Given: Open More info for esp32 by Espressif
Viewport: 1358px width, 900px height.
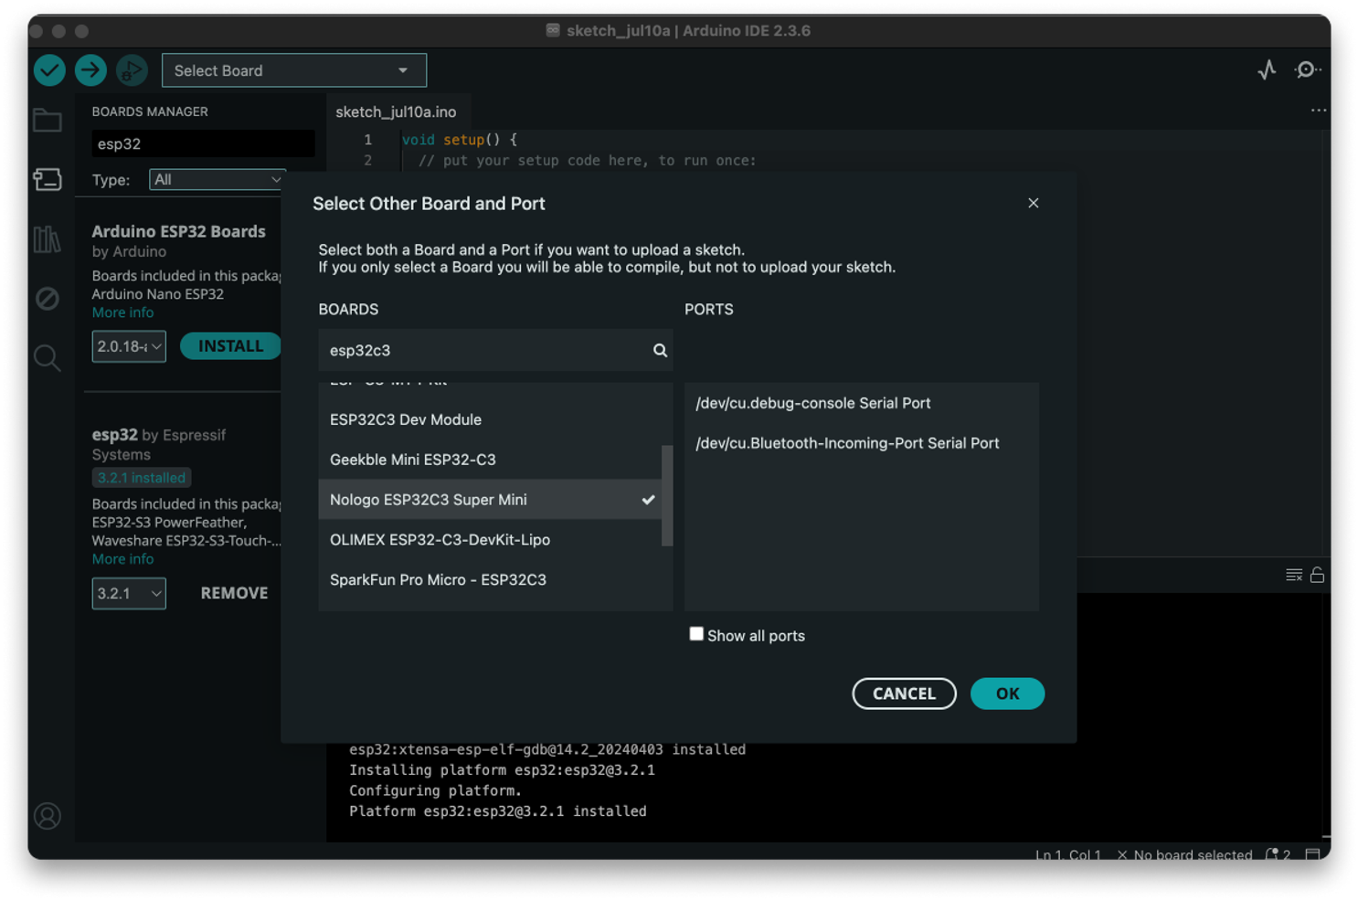Looking at the screenshot, I should pyautogui.click(x=122, y=559).
